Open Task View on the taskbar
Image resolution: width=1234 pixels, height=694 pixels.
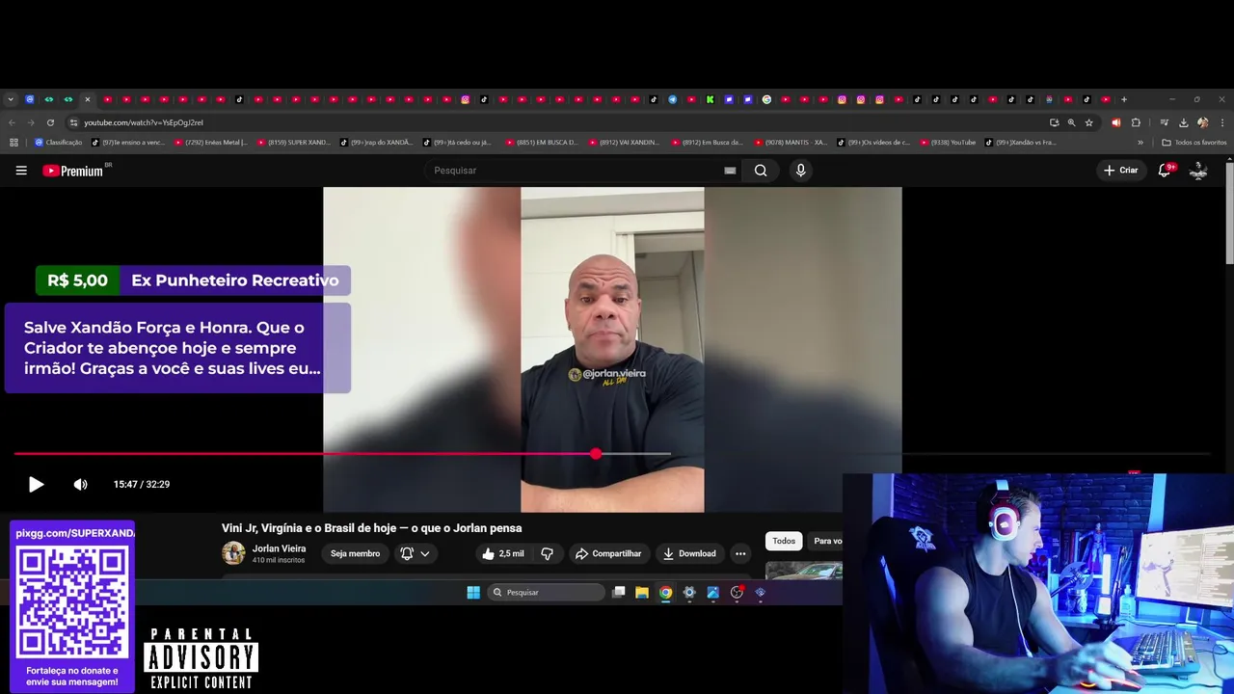(x=619, y=593)
